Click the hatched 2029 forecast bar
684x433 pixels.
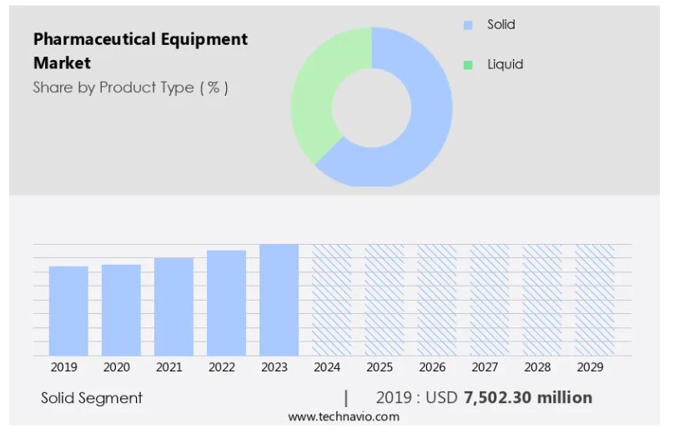(594, 300)
